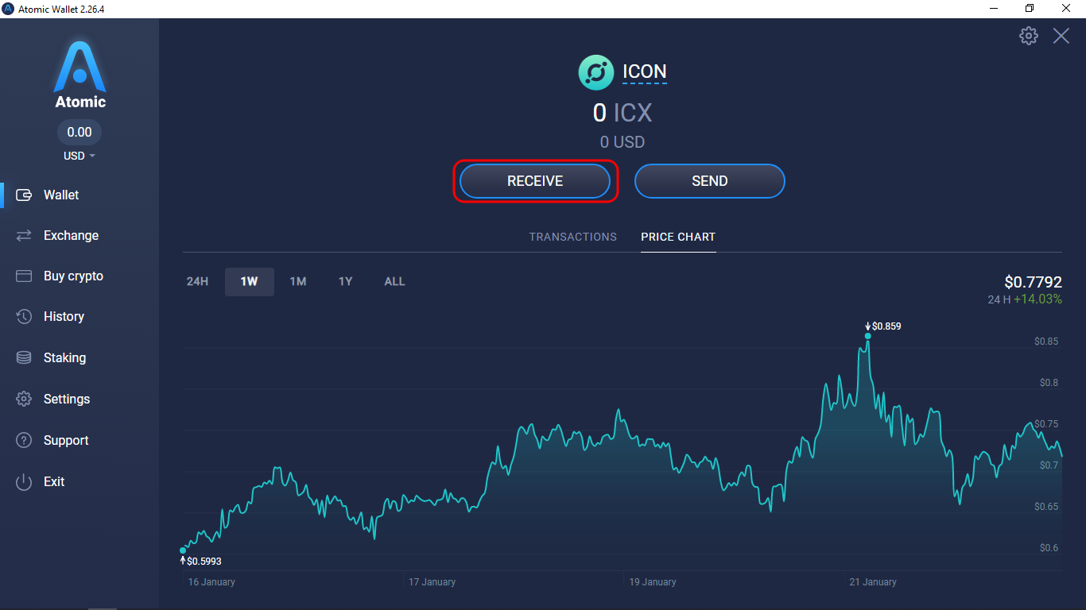Screen dimensions: 1086x610
Task: Click Atomic Wallet title bar app icon
Action: [x=8, y=9]
